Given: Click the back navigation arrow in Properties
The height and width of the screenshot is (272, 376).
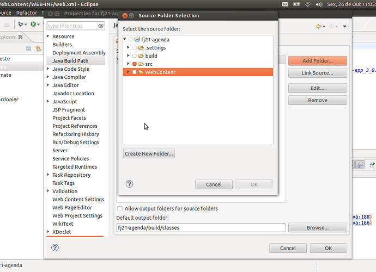Looking at the screenshot, I should [x=319, y=26].
